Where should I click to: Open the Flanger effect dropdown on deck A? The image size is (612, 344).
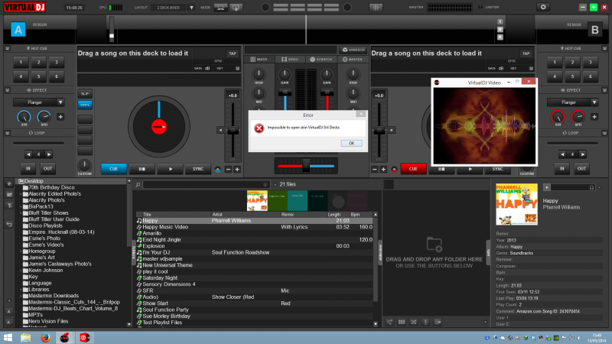(37, 102)
